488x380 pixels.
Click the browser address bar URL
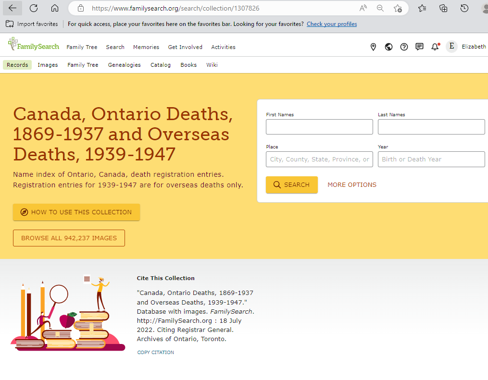click(175, 8)
